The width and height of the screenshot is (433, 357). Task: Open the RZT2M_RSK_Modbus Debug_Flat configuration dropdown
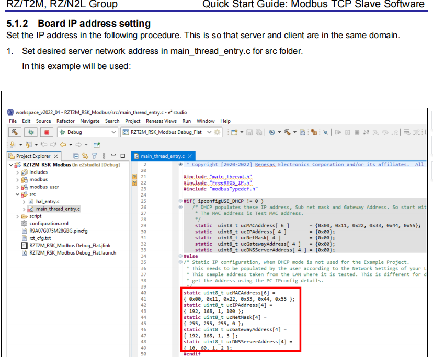click(210, 132)
